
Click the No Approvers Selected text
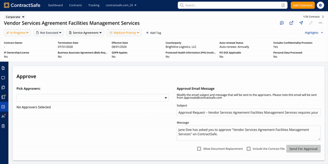click(33, 107)
